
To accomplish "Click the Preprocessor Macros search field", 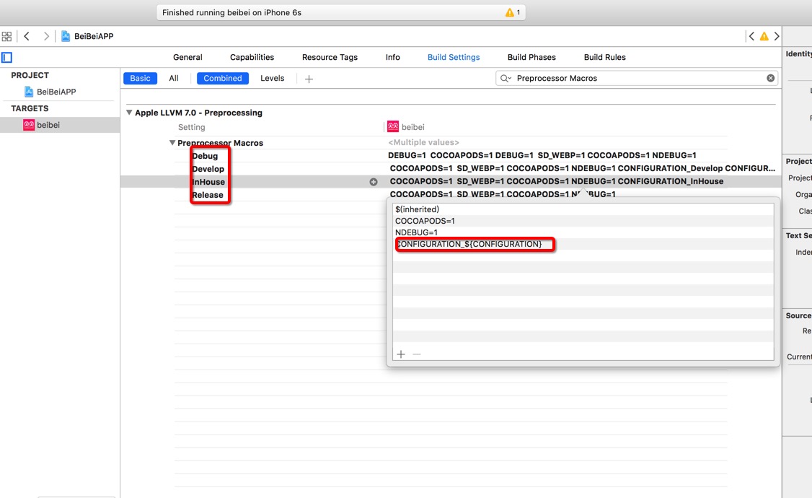I will click(x=637, y=78).
